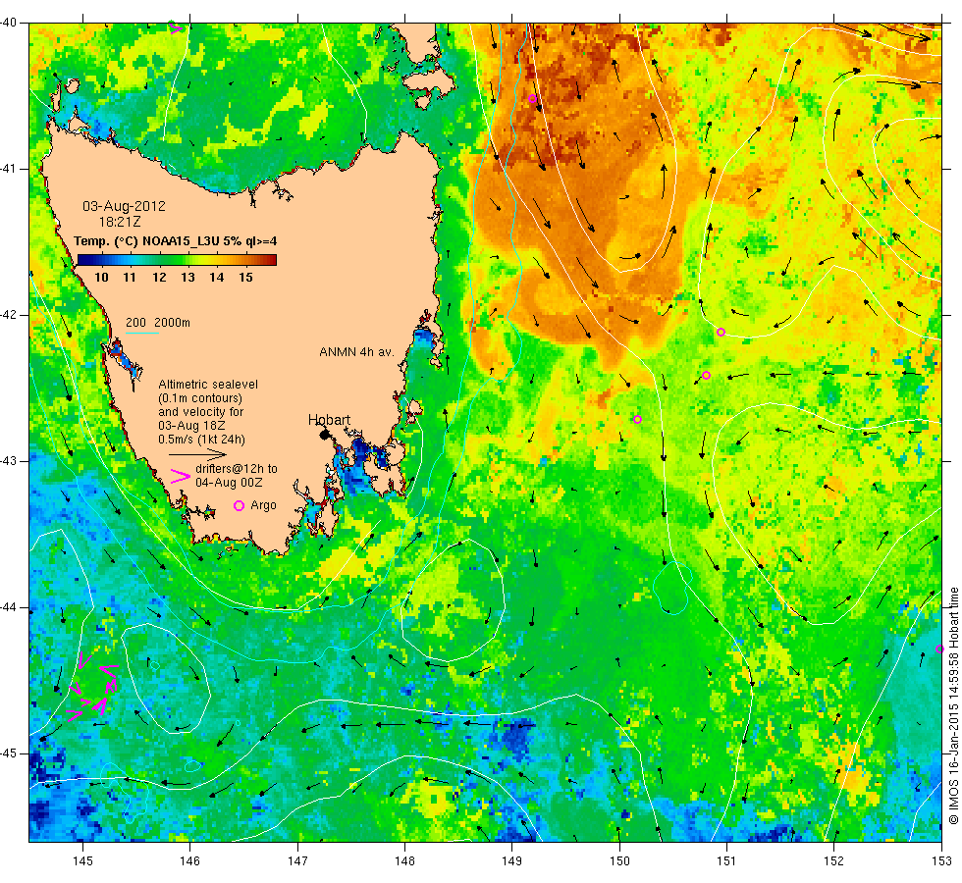
Task: Click the '0.5m/s (1kt 24h)' scale text
Action: [201, 440]
